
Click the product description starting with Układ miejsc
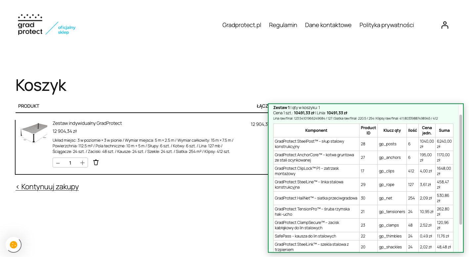143,146
